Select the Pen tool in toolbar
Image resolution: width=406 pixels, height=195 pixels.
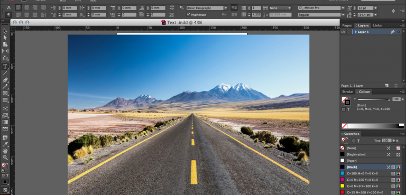[x=5, y=80]
